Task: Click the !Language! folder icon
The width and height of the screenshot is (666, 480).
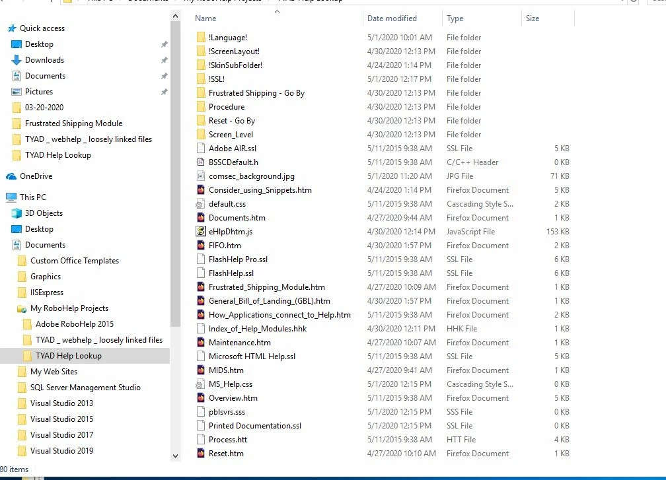Action: click(201, 38)
